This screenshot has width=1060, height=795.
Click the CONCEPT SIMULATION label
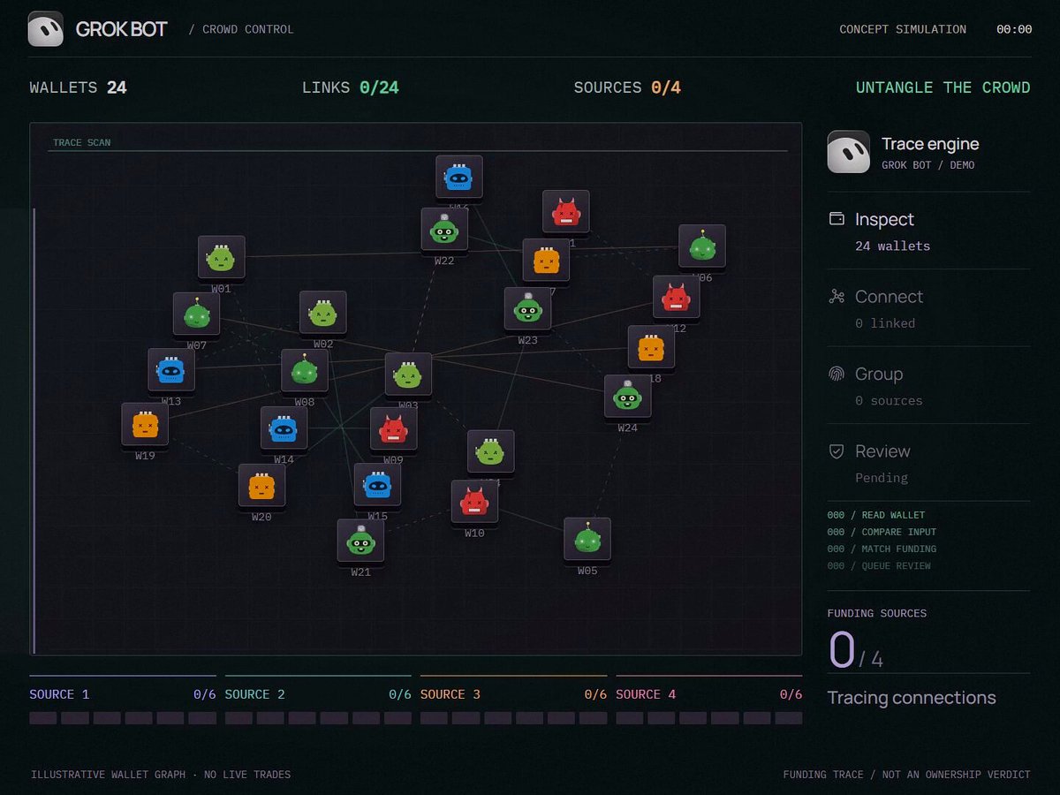pyautogui.click(x=903, y=29)
